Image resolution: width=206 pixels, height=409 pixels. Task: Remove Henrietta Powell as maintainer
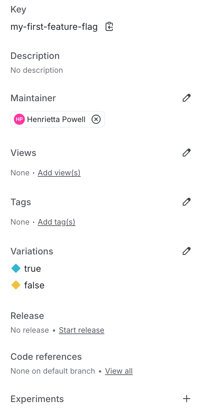tap(96, 119)
